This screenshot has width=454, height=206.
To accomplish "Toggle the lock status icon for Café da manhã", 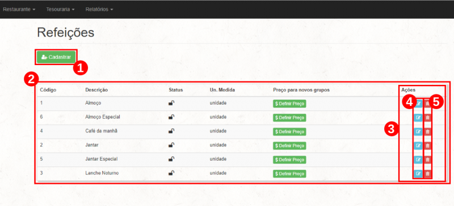I will [x=171, y=131].
